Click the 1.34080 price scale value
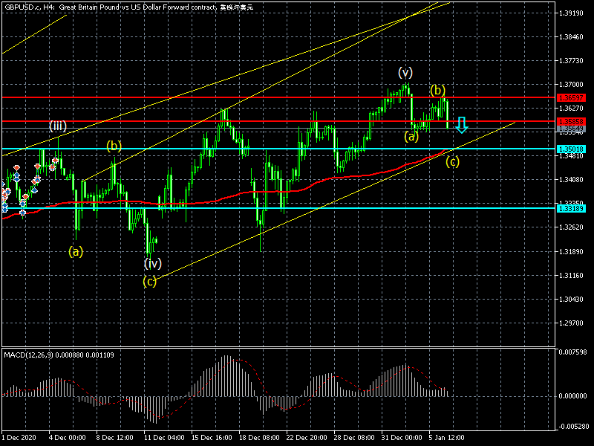The image size is (594, 446). click(x=571, y=180)
